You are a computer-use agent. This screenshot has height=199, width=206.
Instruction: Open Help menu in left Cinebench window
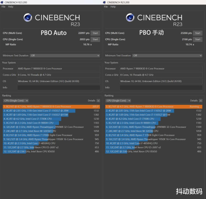coord(11,7)
